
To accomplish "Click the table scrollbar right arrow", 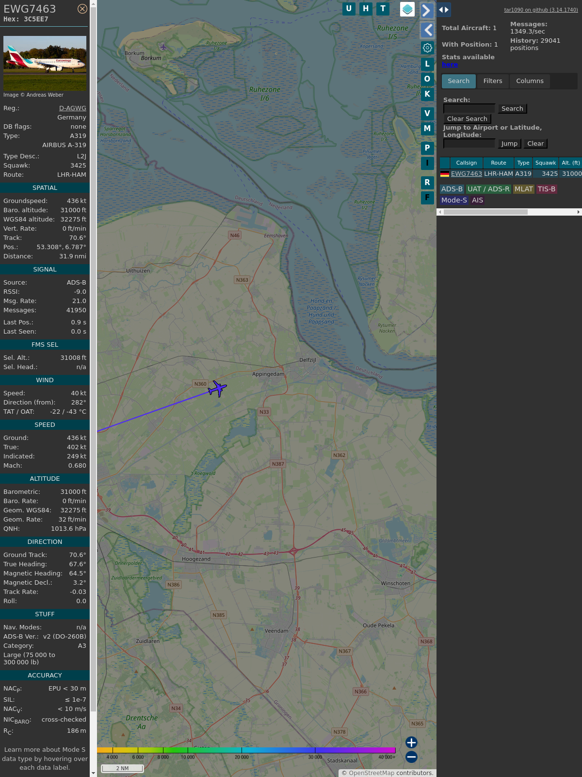I will 579,212.
